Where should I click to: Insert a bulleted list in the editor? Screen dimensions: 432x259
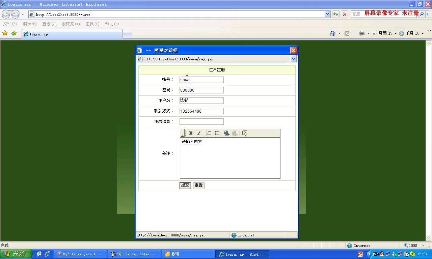217,133
